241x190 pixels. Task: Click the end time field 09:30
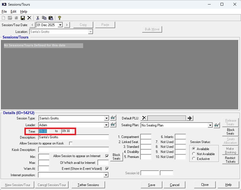pos(67,131)
